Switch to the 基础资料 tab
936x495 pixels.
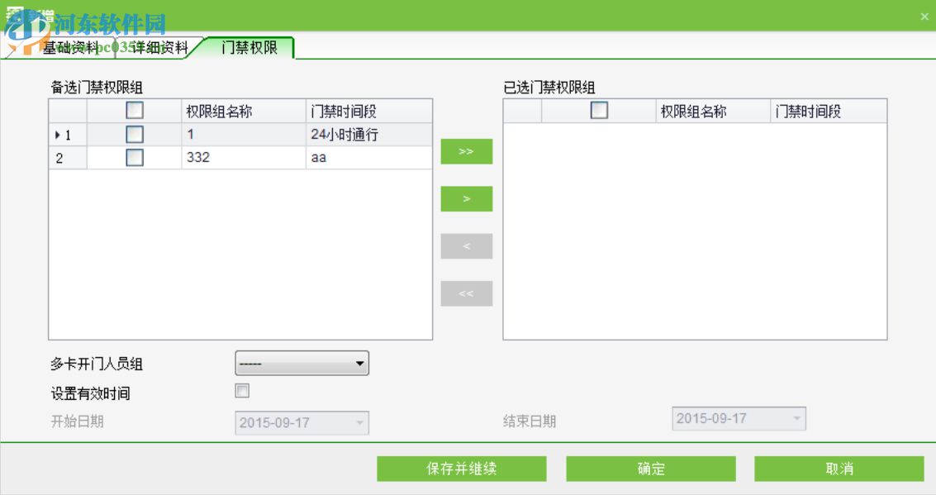click(x=64, y=46)
